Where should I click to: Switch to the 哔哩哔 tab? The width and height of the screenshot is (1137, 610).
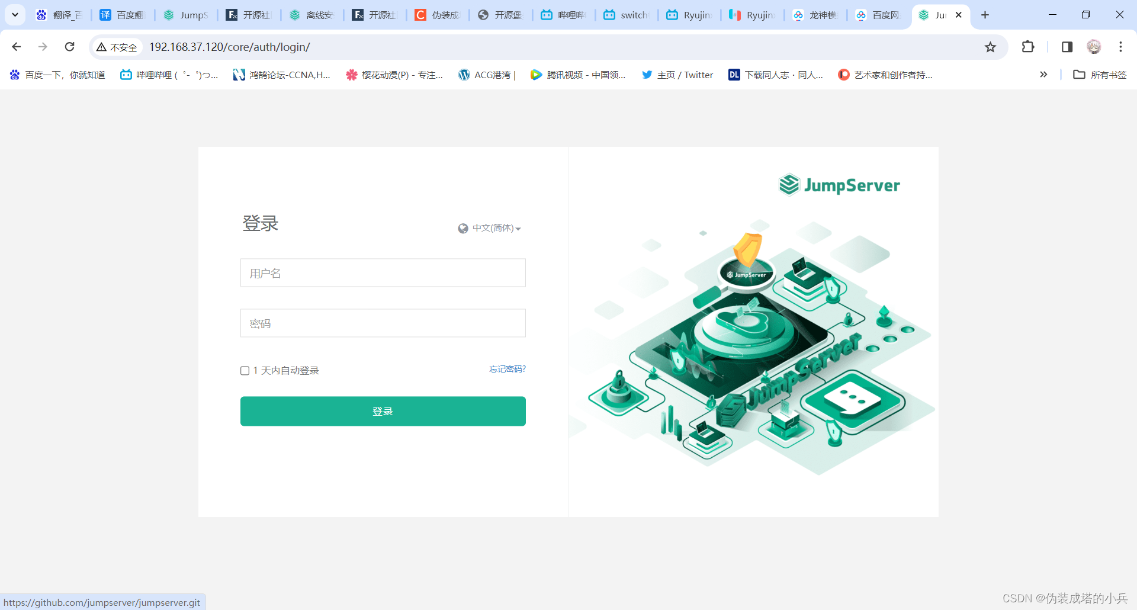pyautogui.click(x=564, y=15)
